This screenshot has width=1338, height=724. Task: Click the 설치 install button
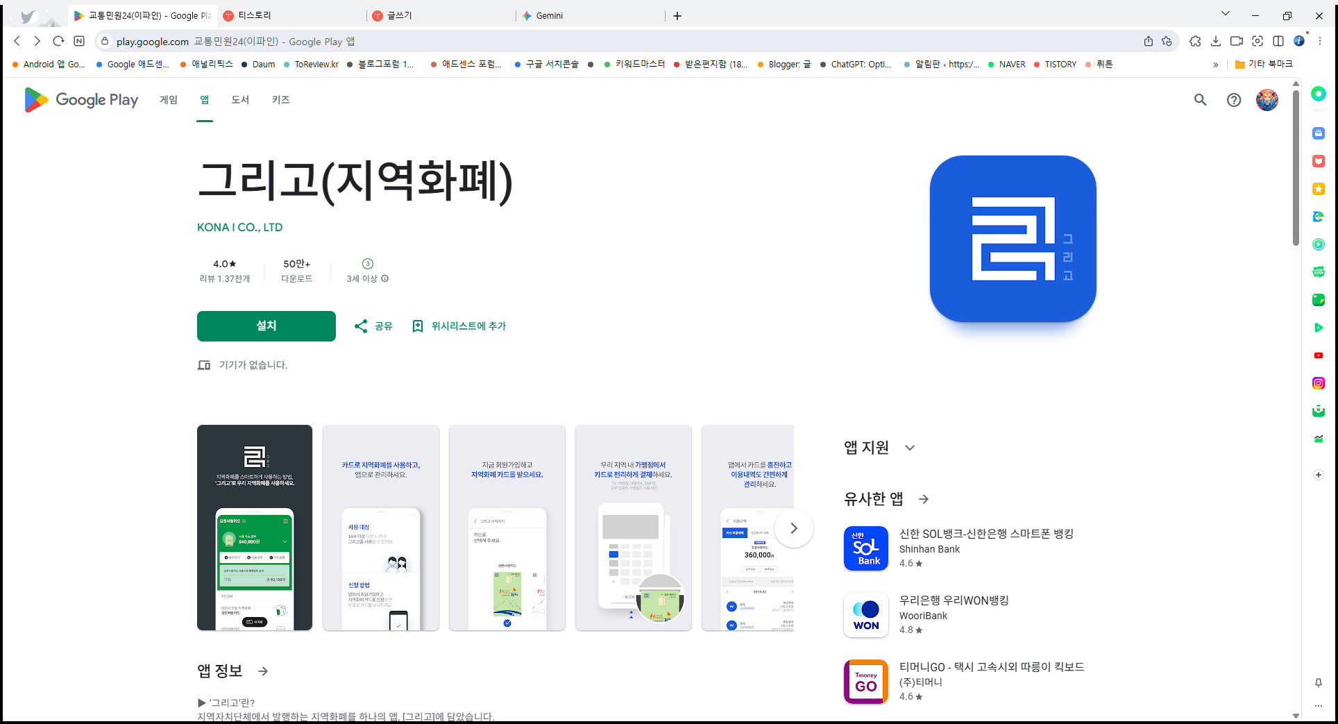pyautogui.click(x=266, y=326)
